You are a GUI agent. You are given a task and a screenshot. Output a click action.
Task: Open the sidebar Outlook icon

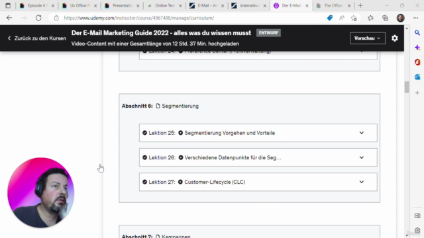417,77
